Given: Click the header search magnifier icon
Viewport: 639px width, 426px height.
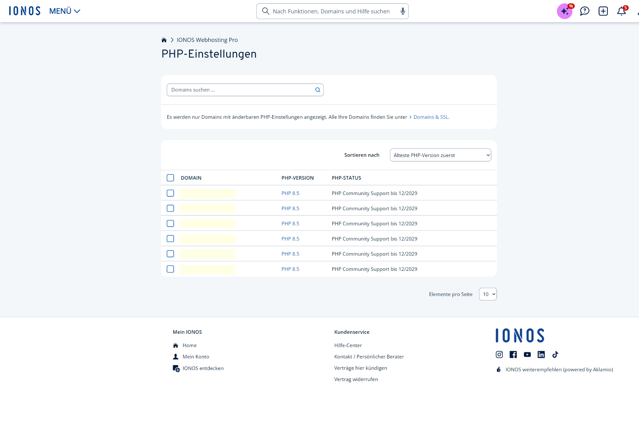Looking at the screenshot, I should point(266,11).
